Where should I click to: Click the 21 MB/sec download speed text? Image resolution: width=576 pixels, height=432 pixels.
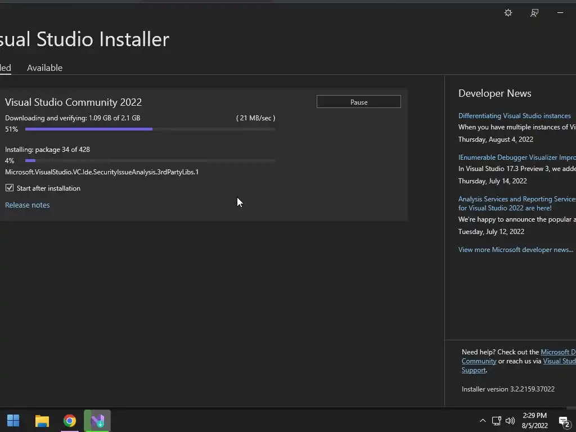point(256,118)
